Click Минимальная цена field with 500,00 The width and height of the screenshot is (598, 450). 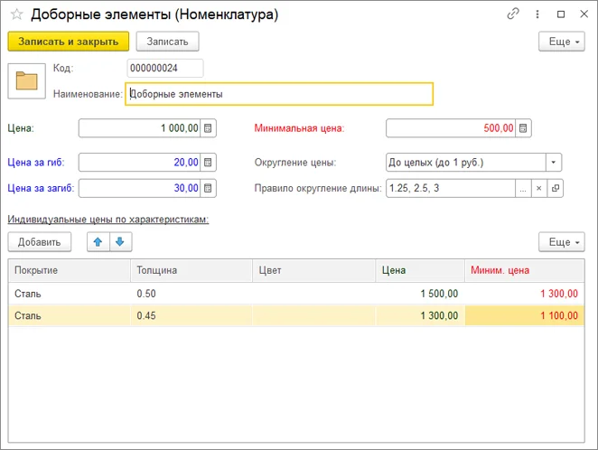[451, 128]
